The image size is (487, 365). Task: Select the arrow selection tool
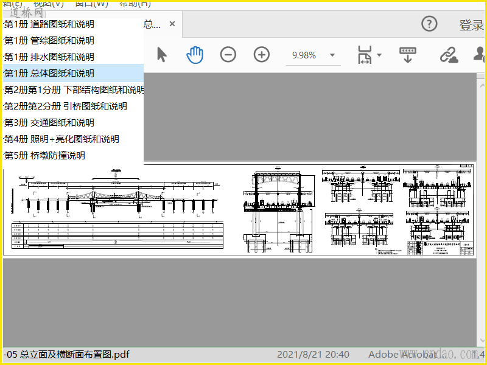pyautogui.click(x=162, y=55)
